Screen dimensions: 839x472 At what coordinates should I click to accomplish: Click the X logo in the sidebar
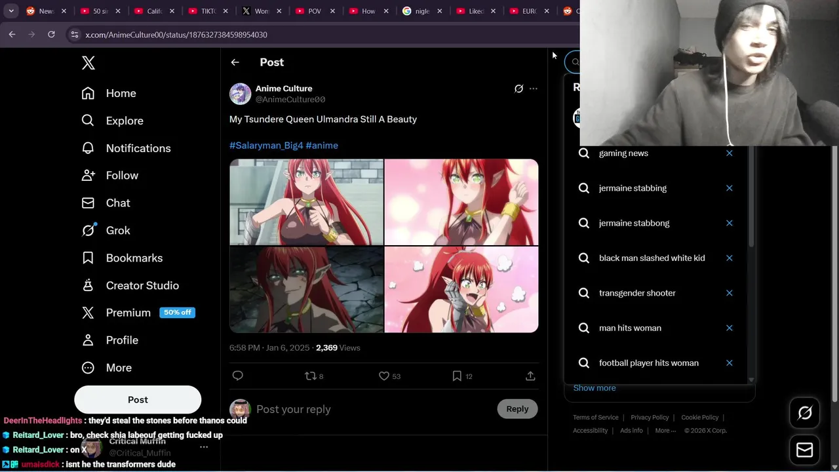[x=88, y=63]
